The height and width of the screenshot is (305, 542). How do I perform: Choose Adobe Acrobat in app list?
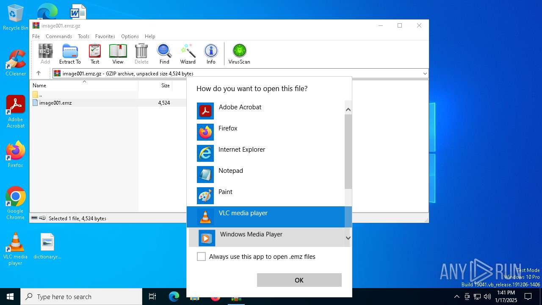[x=266, y=111]
